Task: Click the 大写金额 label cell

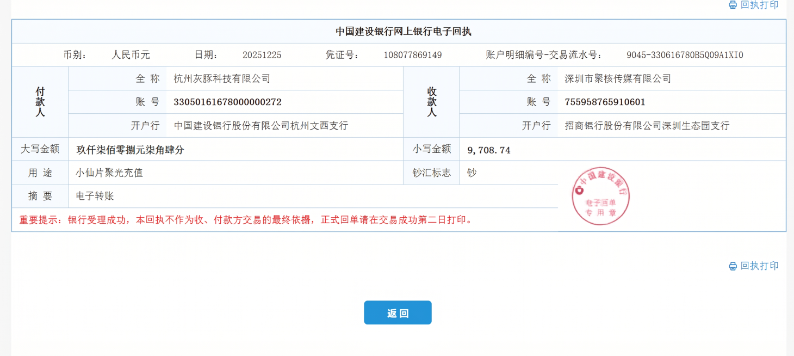Action: [40, 149]
